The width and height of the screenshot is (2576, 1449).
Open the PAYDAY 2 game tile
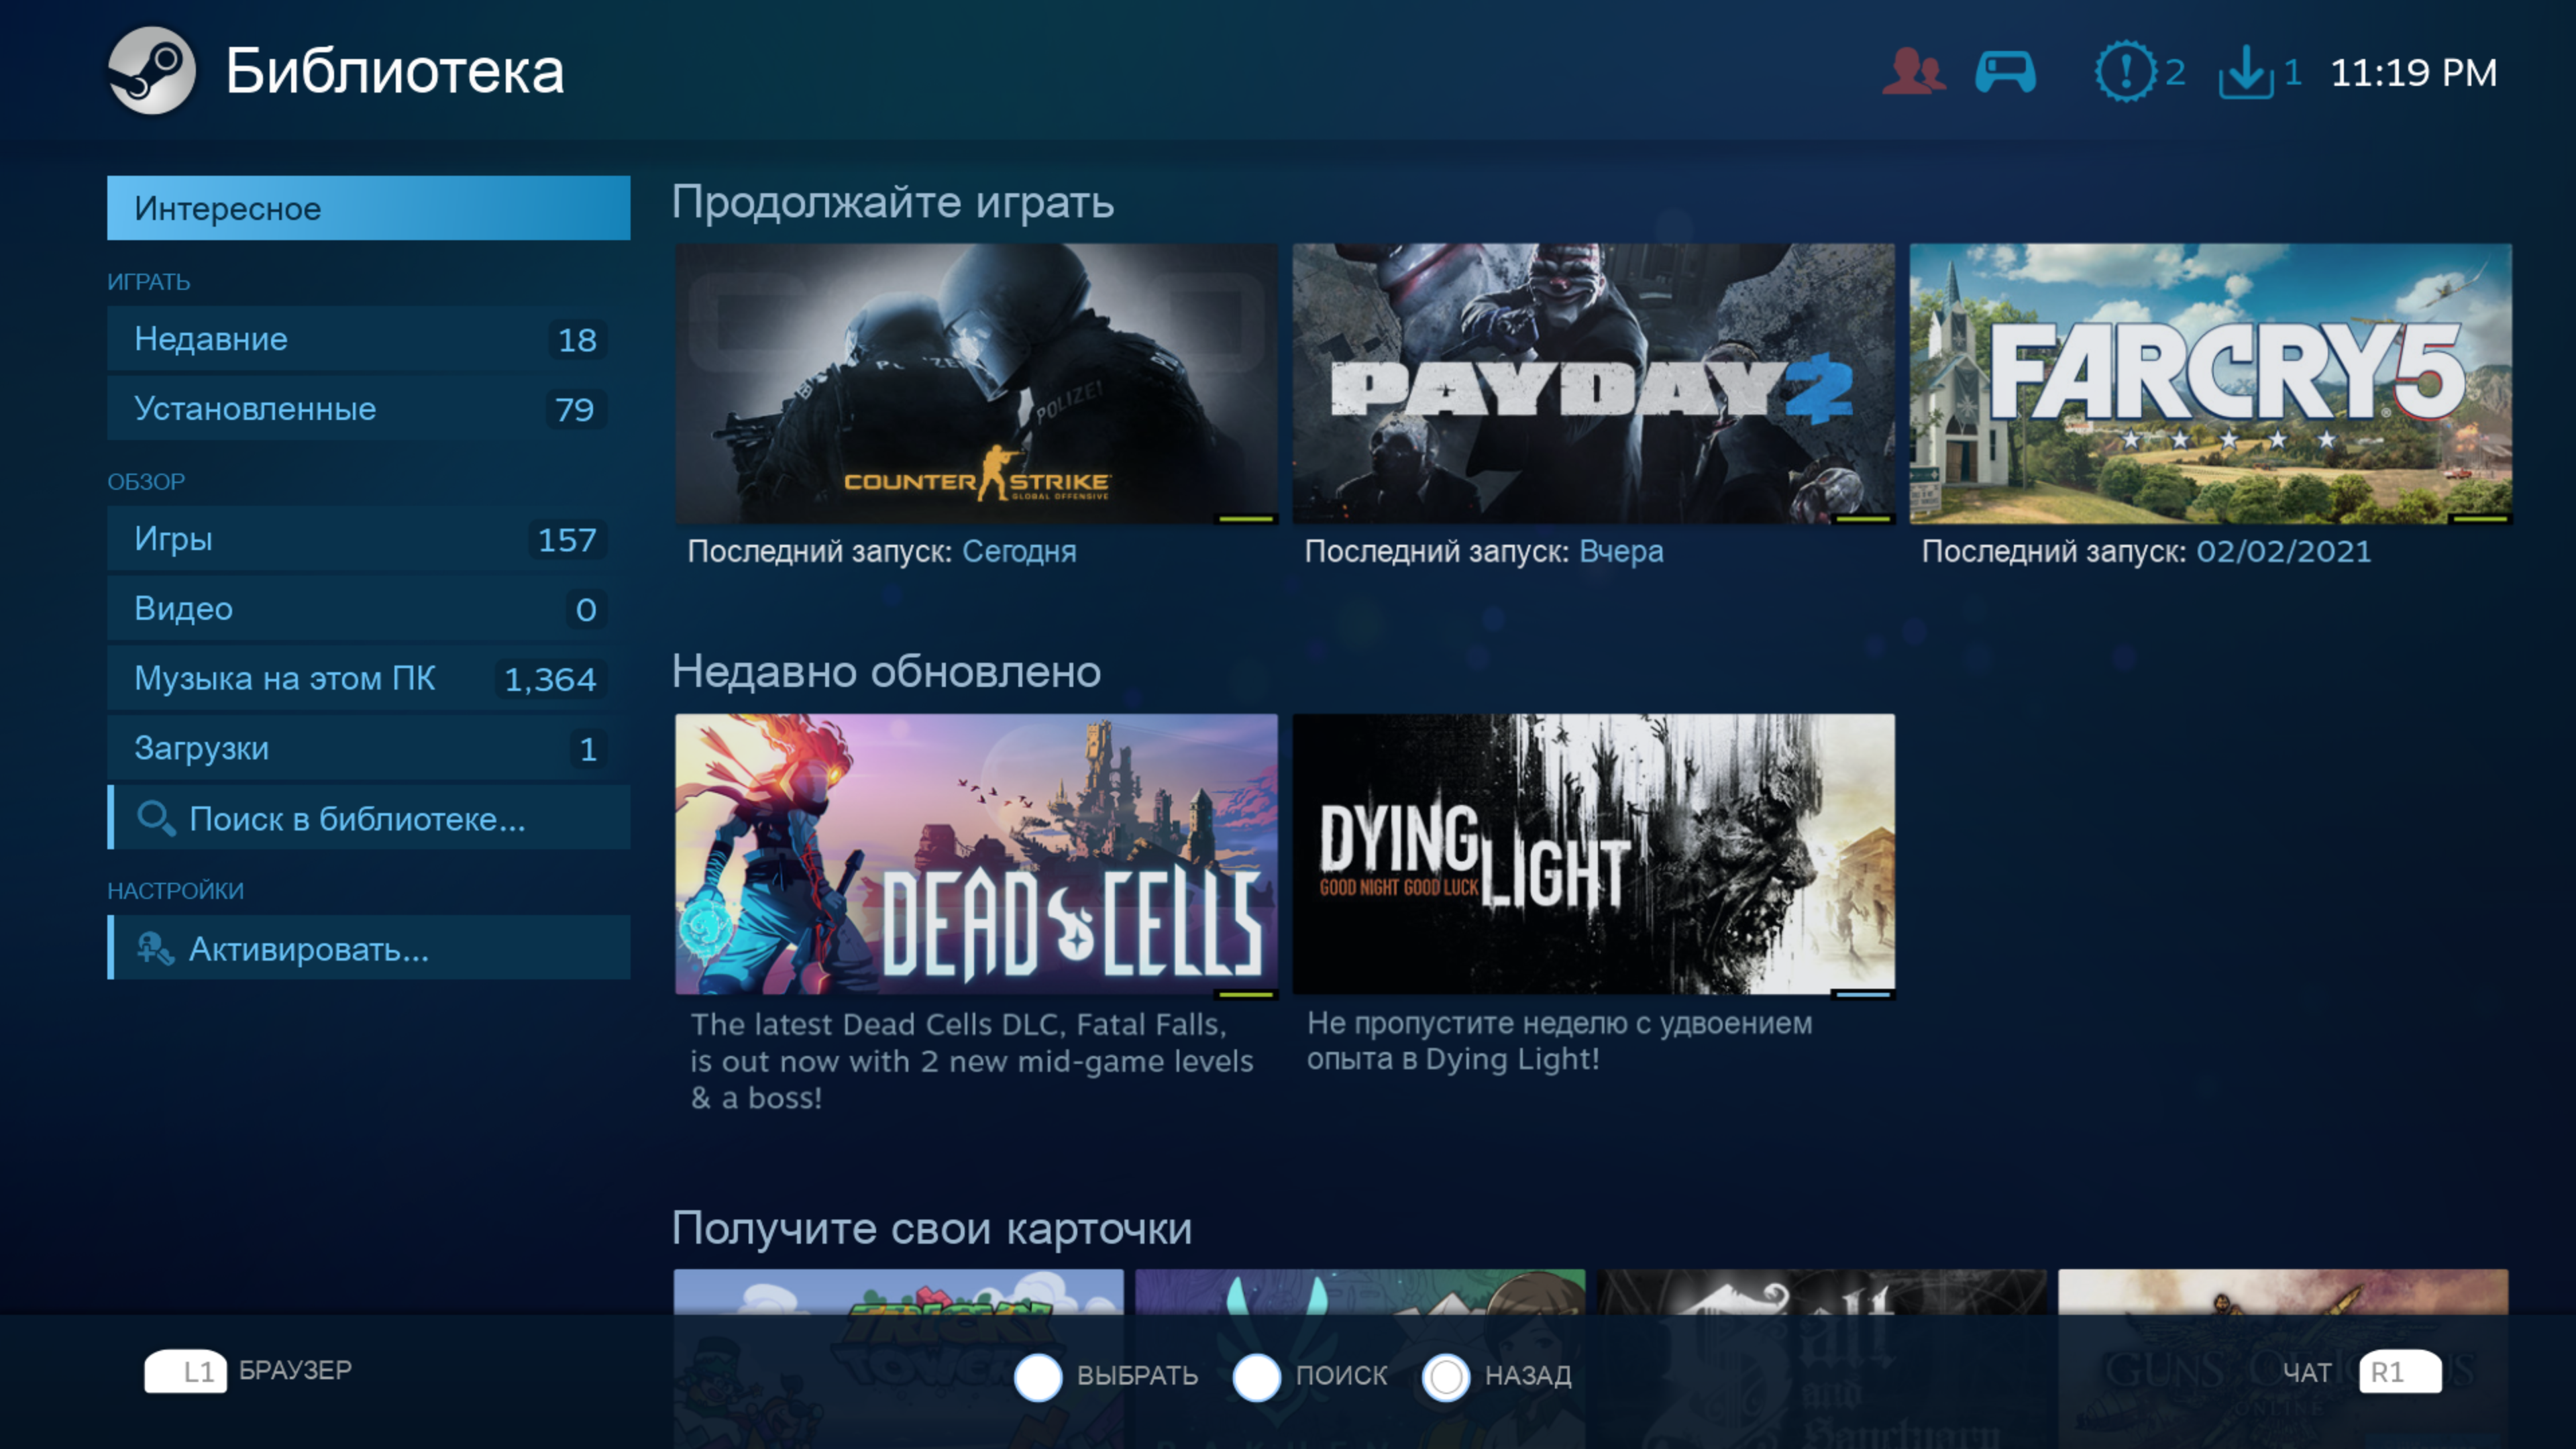pyautogui.click(x=1593, y=384)
